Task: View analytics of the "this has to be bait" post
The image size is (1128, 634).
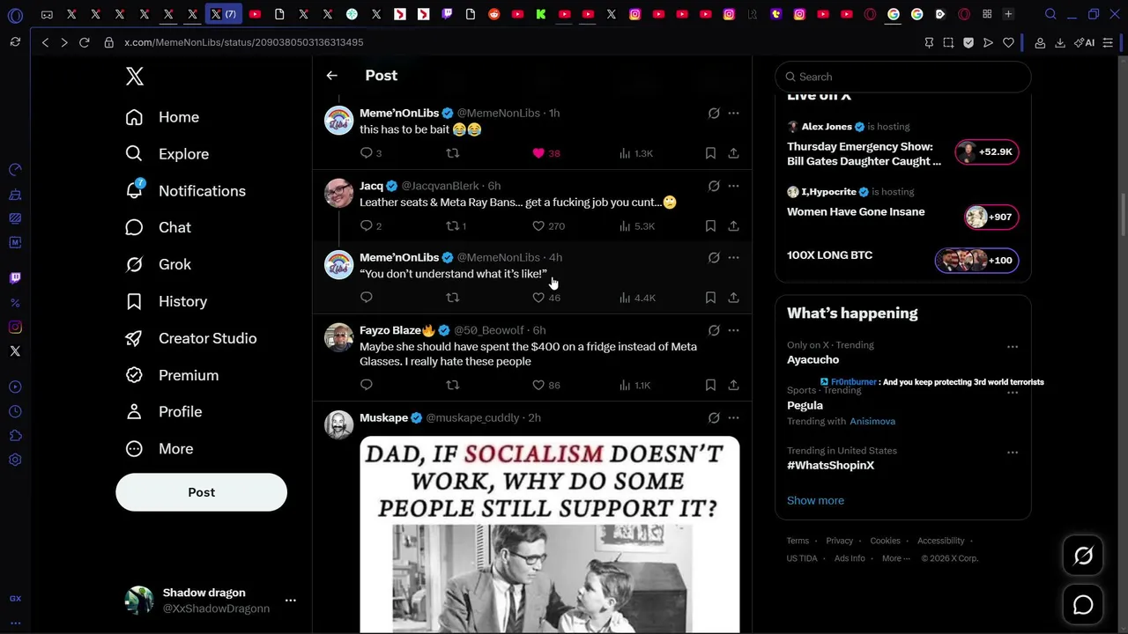Action: click(636, 153)
